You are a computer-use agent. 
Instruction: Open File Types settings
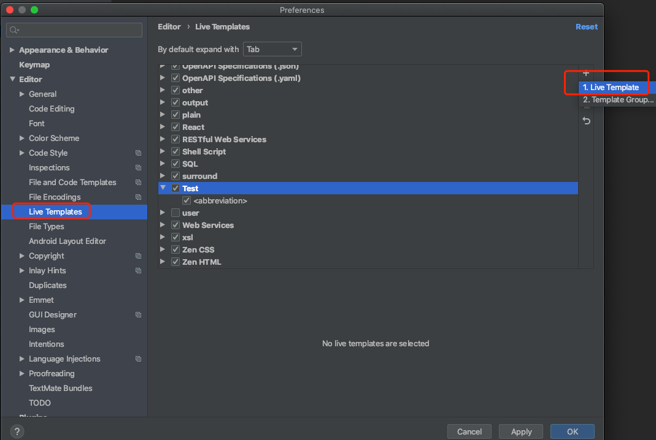tap(47, 227)
